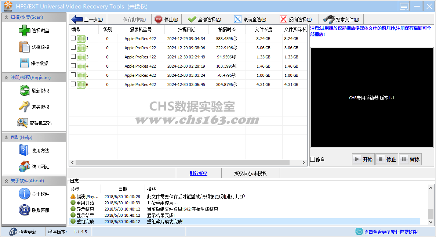The width and height of the screenshot is (436, 237).
Task: Open 点击查看更多专业恢复软件 link
Action: (x=391, y=232)
